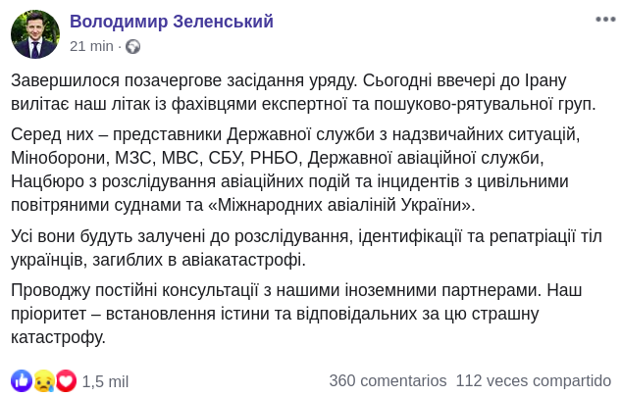Open the "360 comentarios" comments list

(388, 380)
